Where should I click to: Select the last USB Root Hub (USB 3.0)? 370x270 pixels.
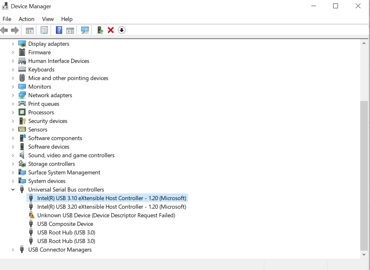66,241
